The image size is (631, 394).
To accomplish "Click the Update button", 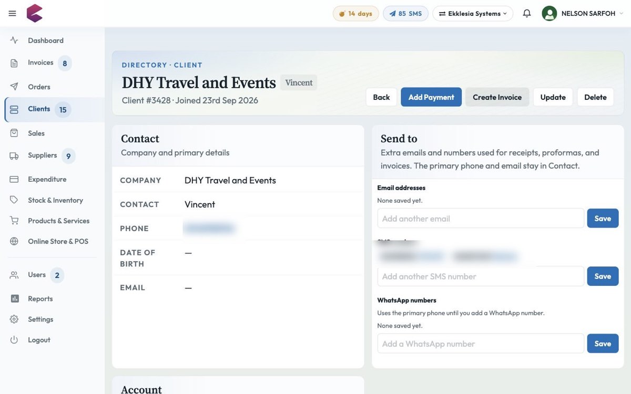I will point(553,97).
